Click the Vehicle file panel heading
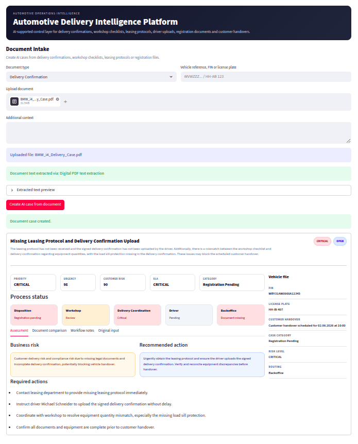The height and width of the screenshot is (444, 358). pyautogui.click(x=279, y=277)
